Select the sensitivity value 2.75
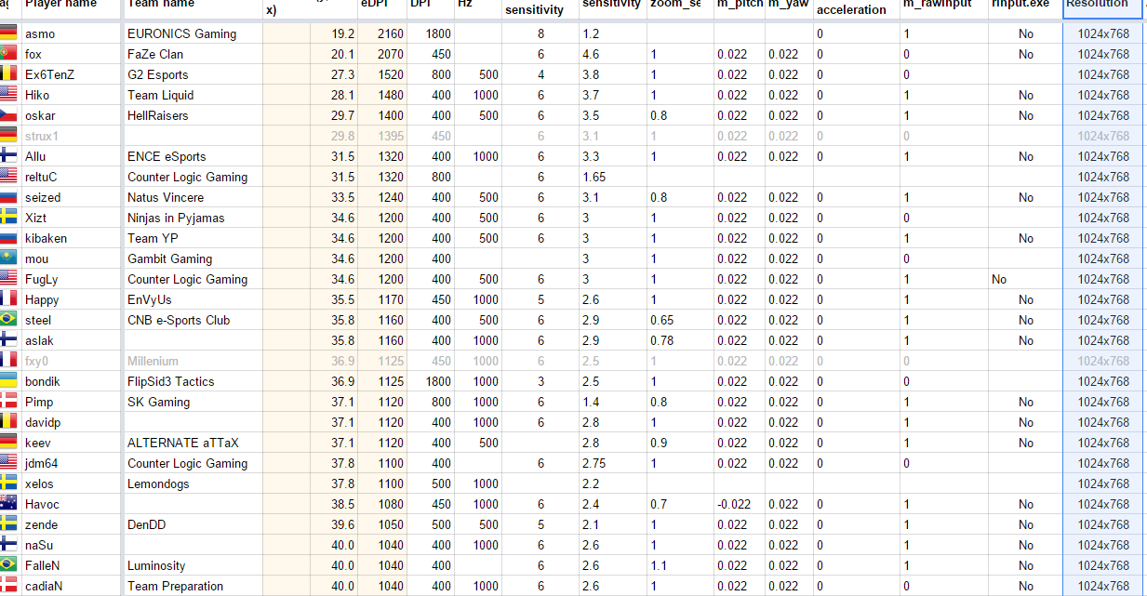This screenshot has width=1147, height=596. 594,463
